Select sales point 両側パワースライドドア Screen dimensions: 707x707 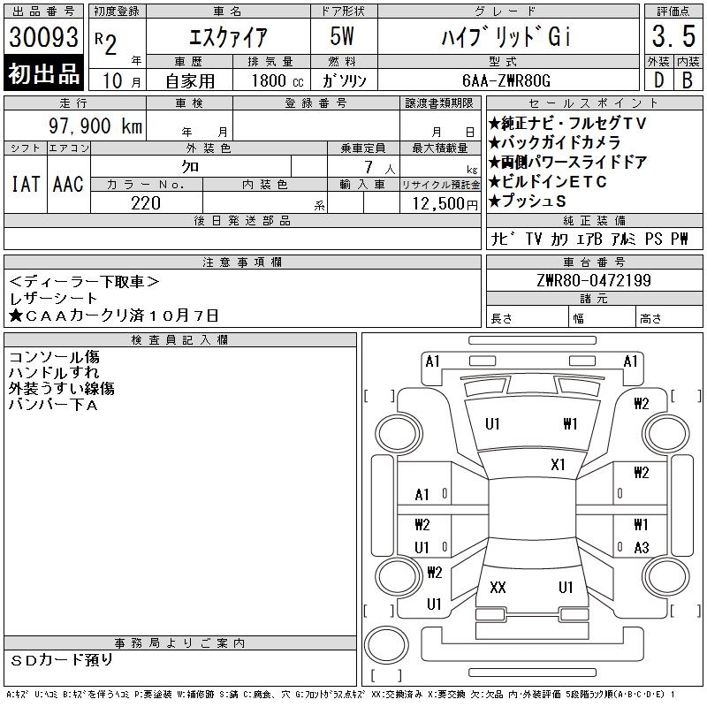[x=568, y=162]
